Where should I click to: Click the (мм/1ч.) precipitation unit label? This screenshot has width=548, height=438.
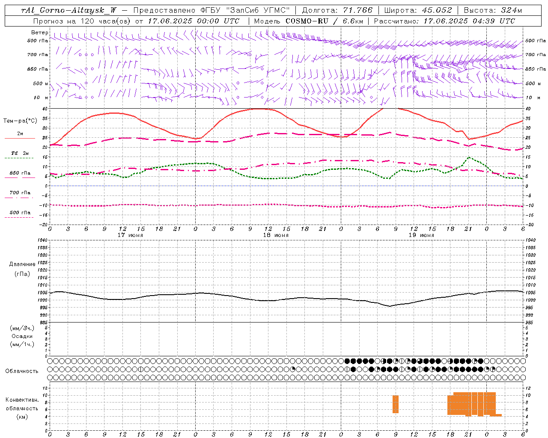tap(22, 344)
